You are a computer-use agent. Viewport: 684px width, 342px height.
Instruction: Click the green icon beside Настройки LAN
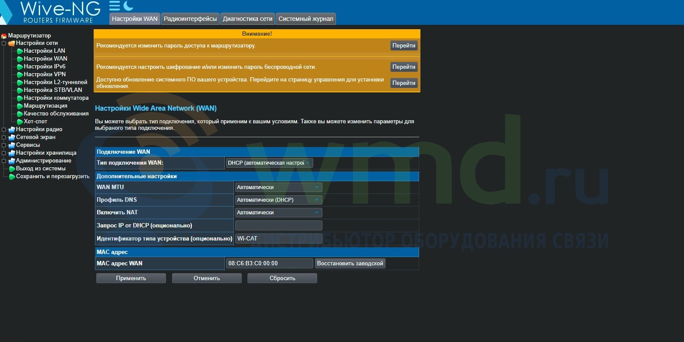coord(20,51)
